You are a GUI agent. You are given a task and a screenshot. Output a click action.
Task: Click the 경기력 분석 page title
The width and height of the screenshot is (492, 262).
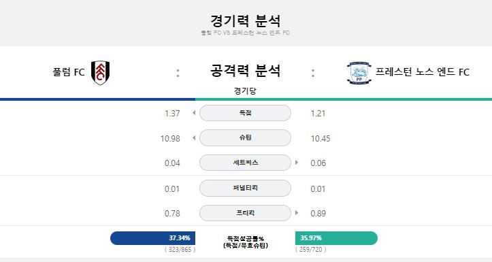tap(245, 20)
